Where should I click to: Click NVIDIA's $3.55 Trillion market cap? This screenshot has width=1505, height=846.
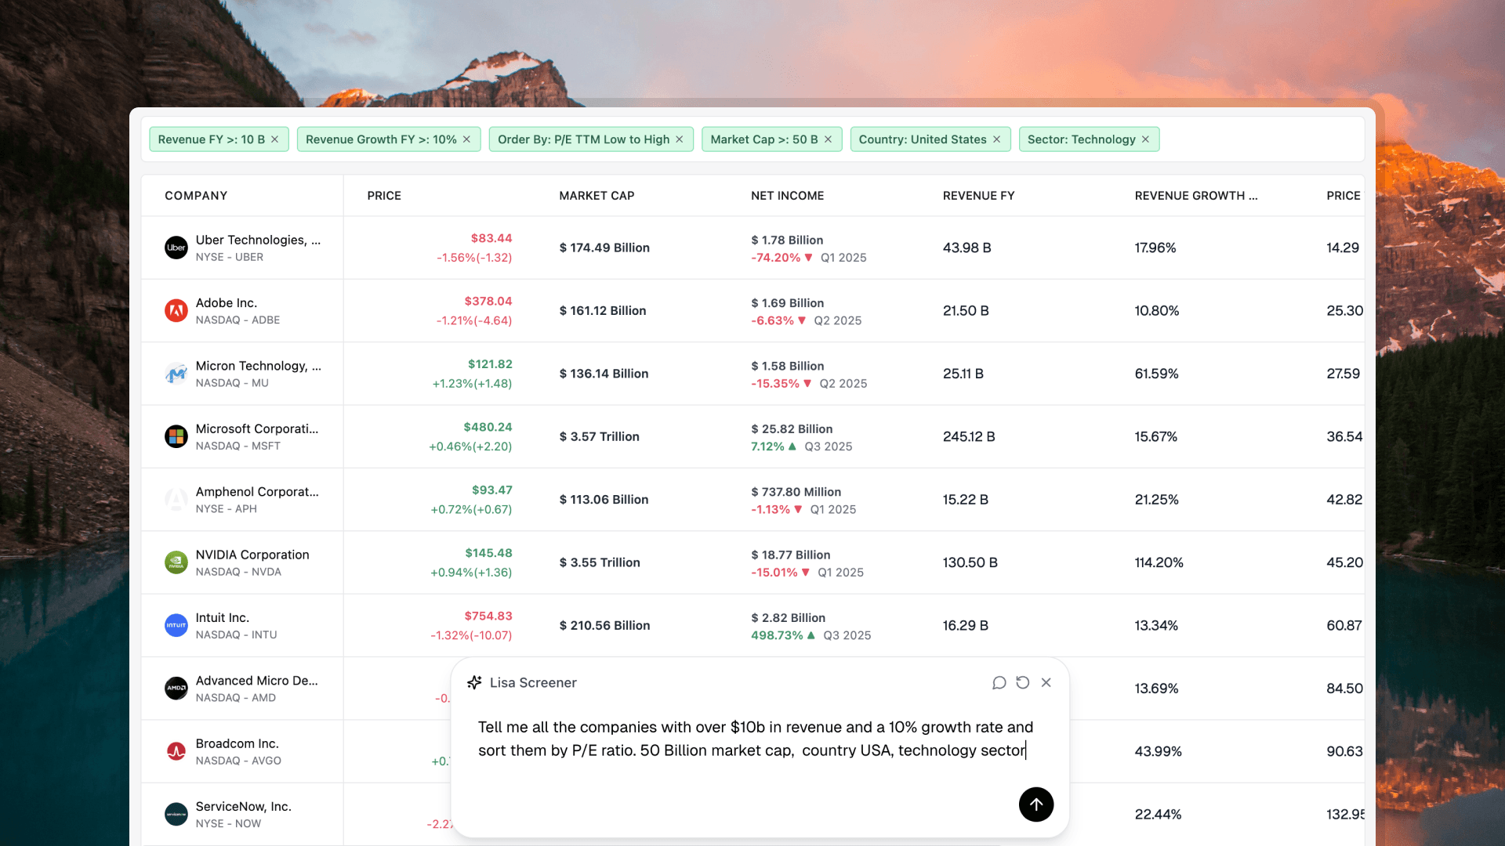[x=600, y=562]
